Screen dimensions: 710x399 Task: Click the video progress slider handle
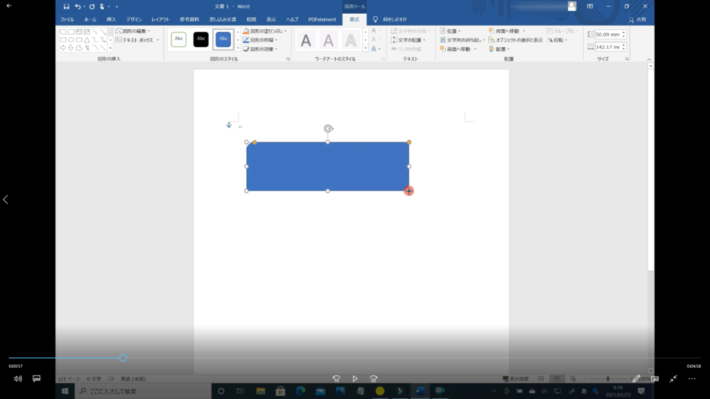click(x=123, y=358)
